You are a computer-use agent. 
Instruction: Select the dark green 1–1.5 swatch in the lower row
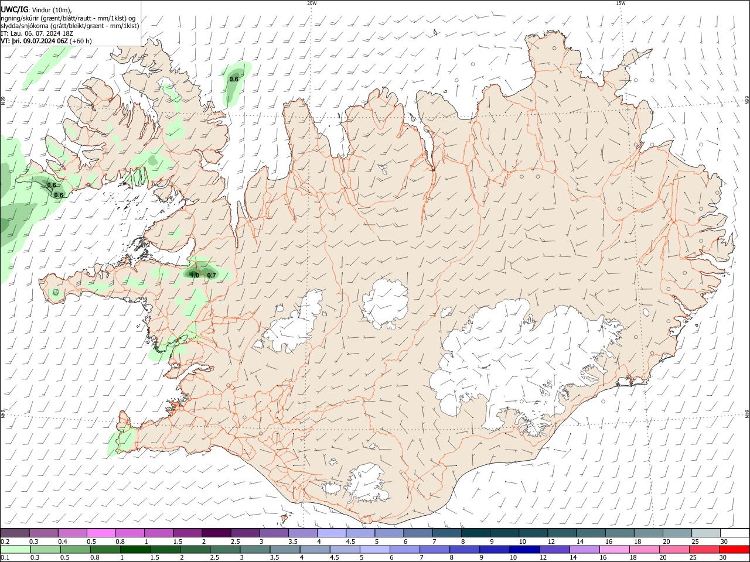coord(135,549)
